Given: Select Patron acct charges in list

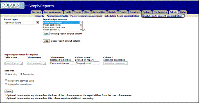Looking at the screenshot, I should pyautogui.click(x=61, y=23).
